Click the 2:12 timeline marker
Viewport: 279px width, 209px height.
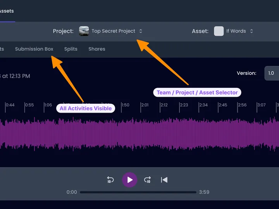(x=164, y=105)
